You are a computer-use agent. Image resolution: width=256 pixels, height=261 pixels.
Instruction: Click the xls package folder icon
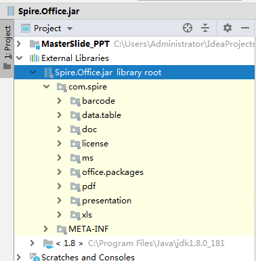pyautogui.click(x=75, y=215)
